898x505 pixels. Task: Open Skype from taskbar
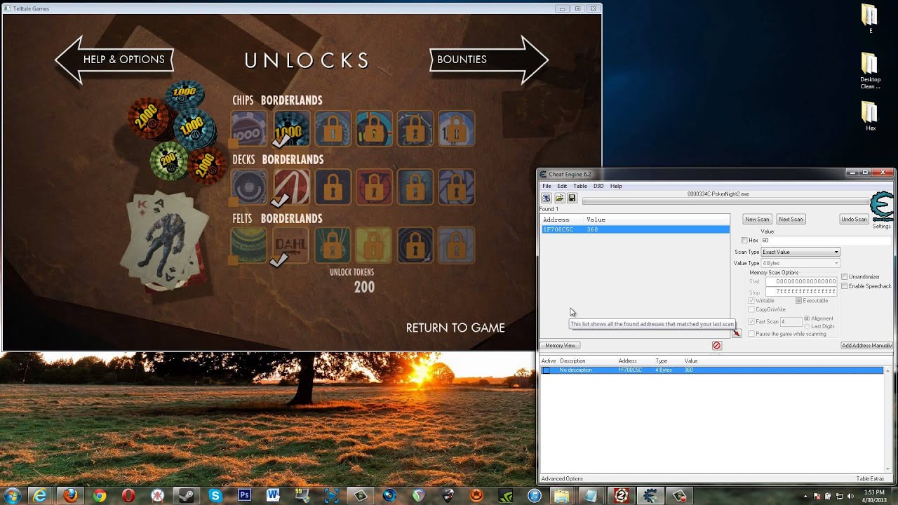215,495
